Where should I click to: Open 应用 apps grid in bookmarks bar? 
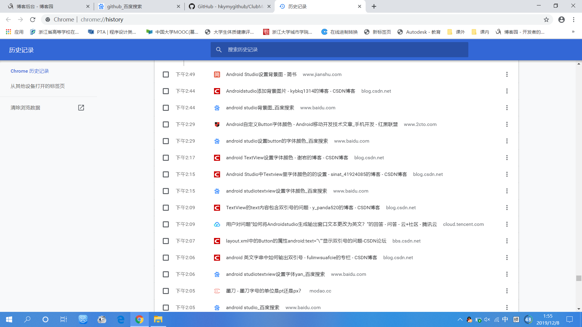[15, 32]
